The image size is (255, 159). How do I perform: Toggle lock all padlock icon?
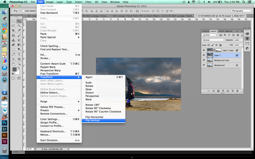(x=220, y=45)
